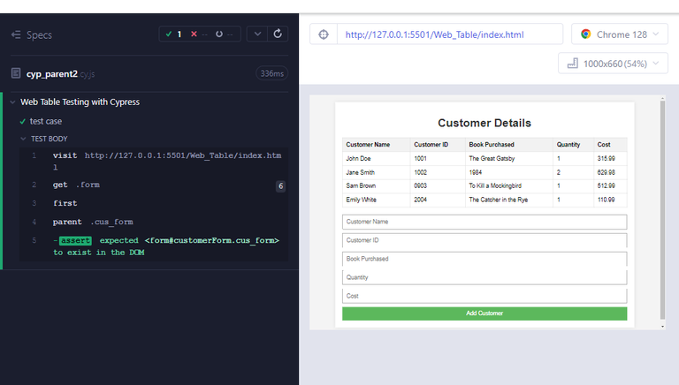Rerun all tests with reload icon

278,34
